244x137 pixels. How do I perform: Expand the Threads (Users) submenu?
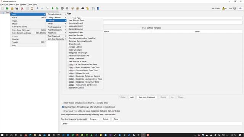click(x=56, y=14)
